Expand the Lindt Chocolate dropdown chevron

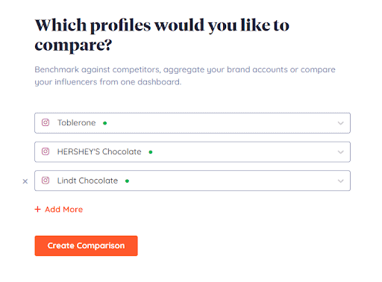[x=340, y=181]
